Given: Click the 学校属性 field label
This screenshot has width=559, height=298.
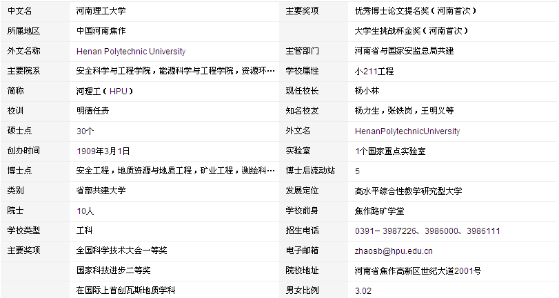Looking at the screenshot, I should pyautogui.click(x=302, y=71).
